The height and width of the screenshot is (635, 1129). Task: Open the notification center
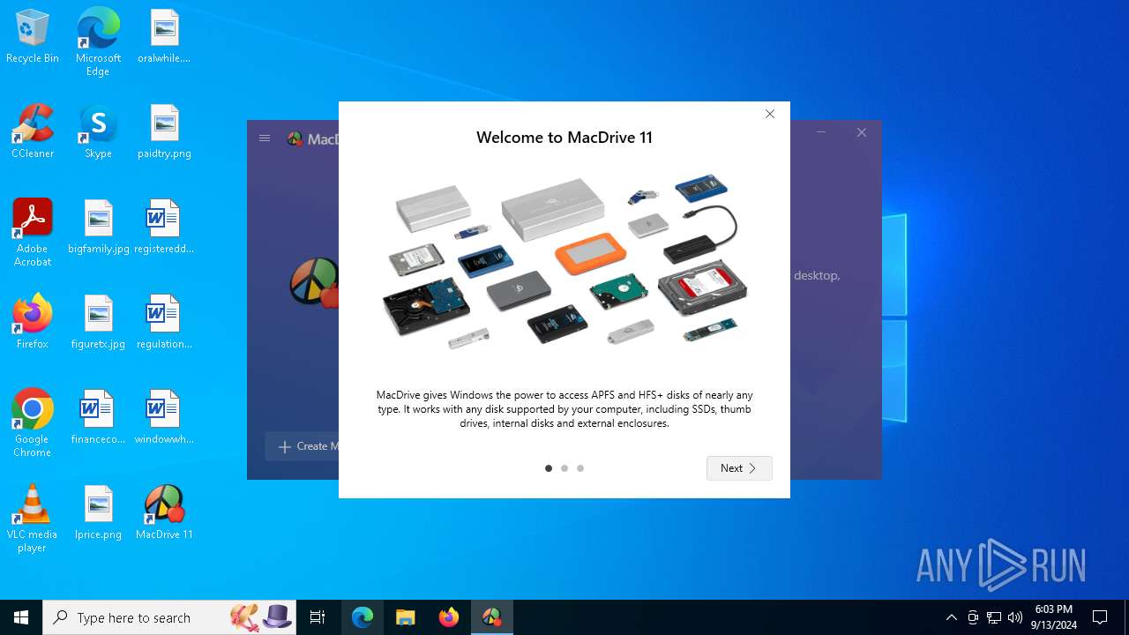click(x=1100, y=617)
